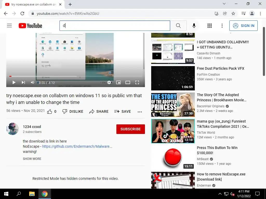Open mama guy ox_zung TikToks thumbnail
This screenshot has height=199, width=266.
tap(173, 131)
